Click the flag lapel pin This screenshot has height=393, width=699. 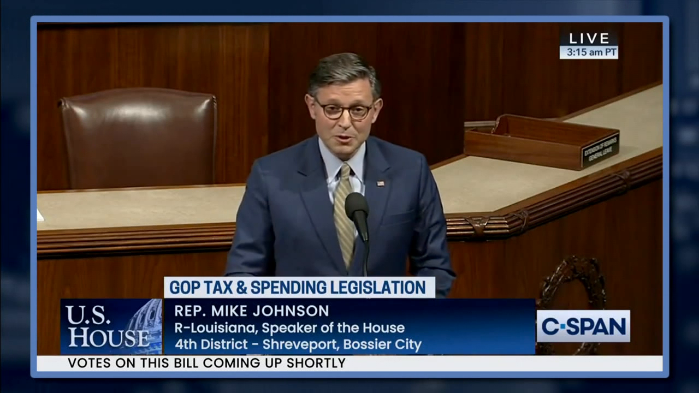click(x=380, y=183)
